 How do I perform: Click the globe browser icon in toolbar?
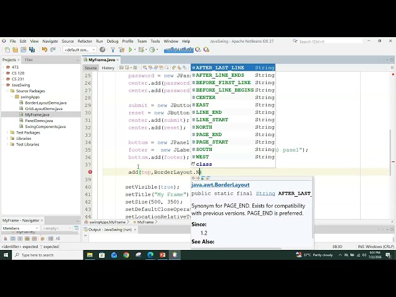click(102, 49)
